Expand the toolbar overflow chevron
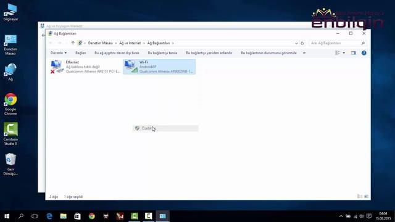The image size is (395, 222). 304,53
